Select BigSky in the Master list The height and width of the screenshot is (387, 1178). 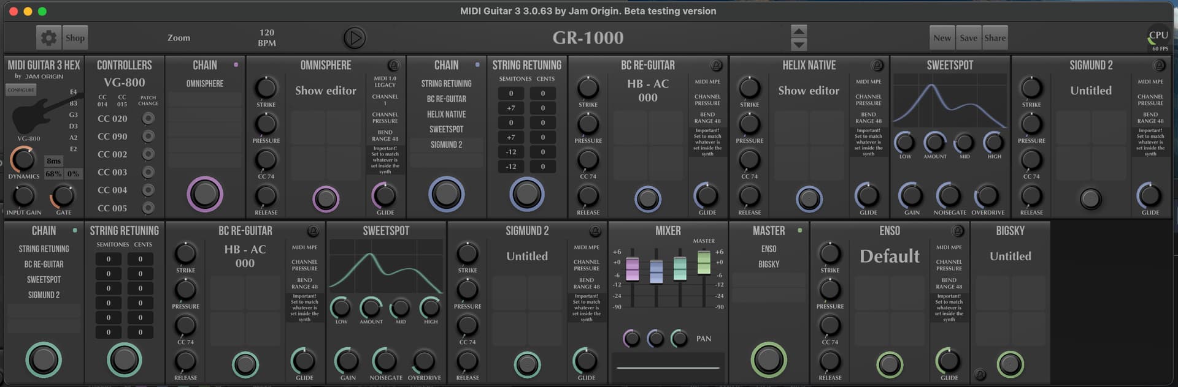[x=769, y=265]
